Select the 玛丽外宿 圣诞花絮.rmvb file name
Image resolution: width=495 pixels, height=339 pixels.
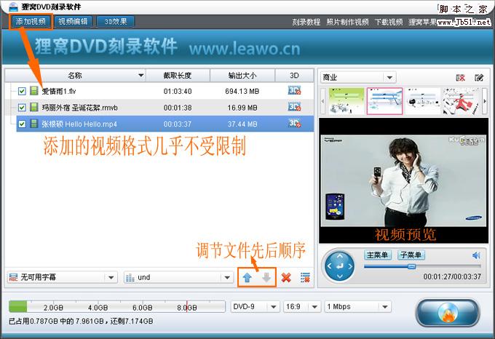click(x=79, y=108)
